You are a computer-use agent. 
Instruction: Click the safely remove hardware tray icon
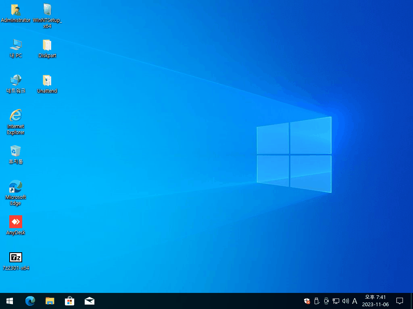(317, 301)
